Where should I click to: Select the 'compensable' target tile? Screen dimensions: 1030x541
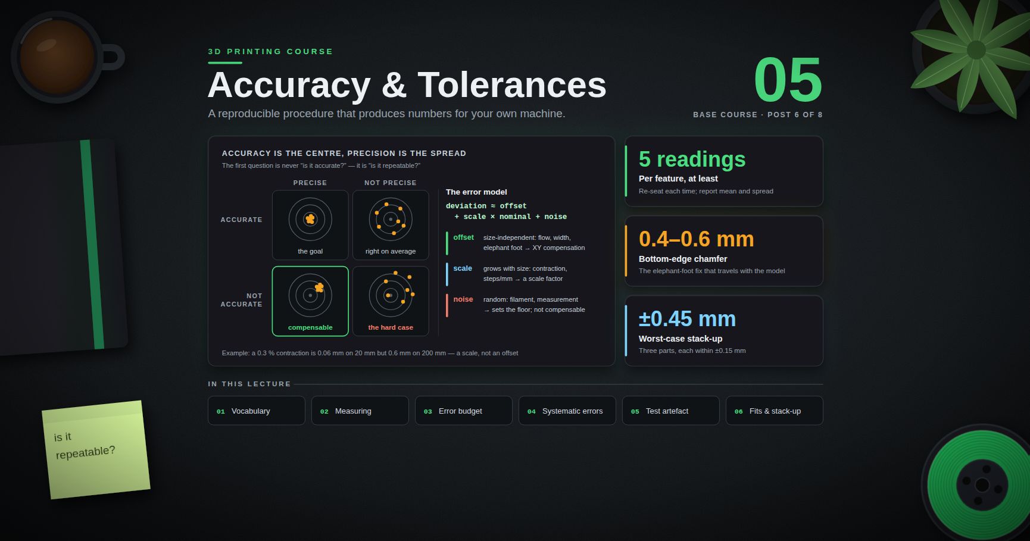coord(310,301)
